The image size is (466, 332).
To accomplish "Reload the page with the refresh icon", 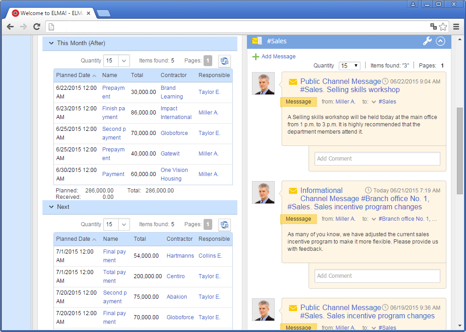I will point(37,27).
